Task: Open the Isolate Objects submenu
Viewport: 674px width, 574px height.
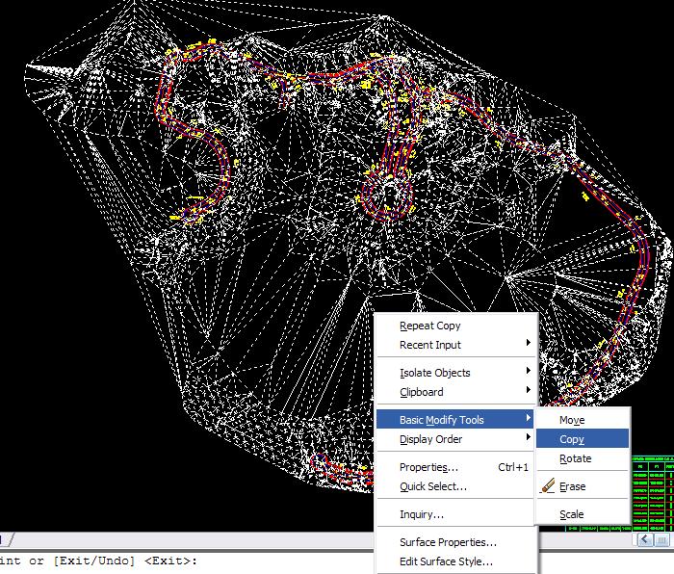Action: pos(435,373)
